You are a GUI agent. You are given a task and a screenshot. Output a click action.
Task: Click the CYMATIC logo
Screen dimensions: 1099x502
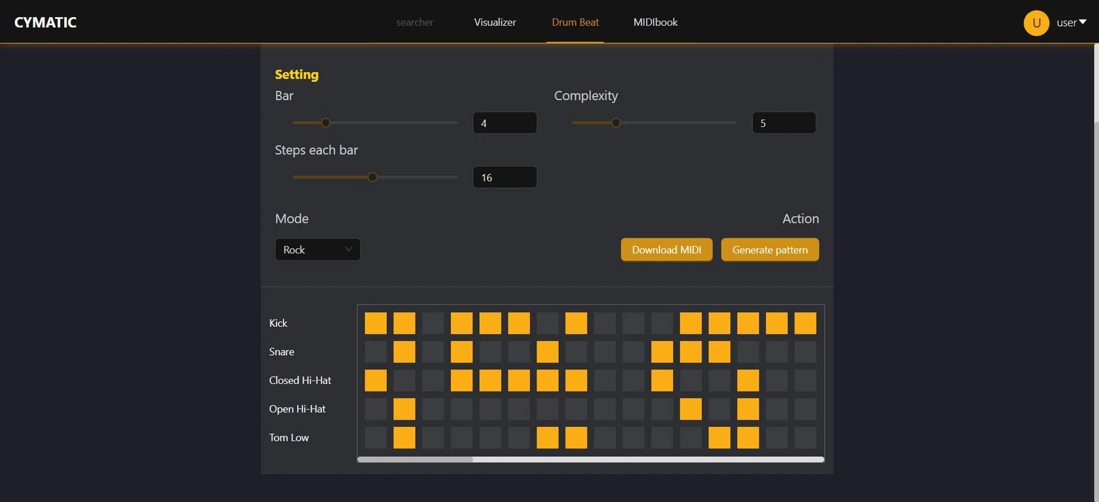[45, 22]
